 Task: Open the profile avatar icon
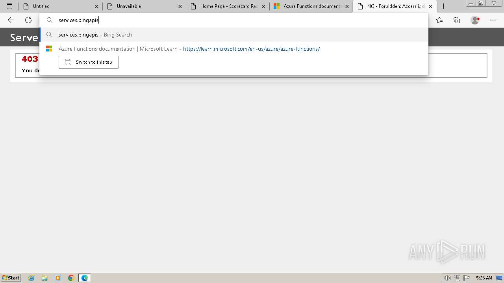475,20
